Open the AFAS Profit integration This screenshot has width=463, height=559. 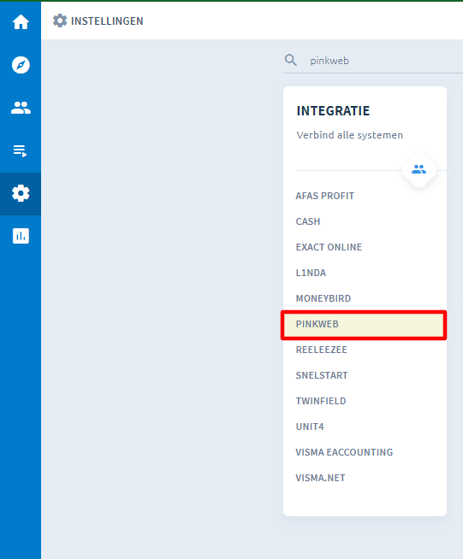[x=325, y=196]
